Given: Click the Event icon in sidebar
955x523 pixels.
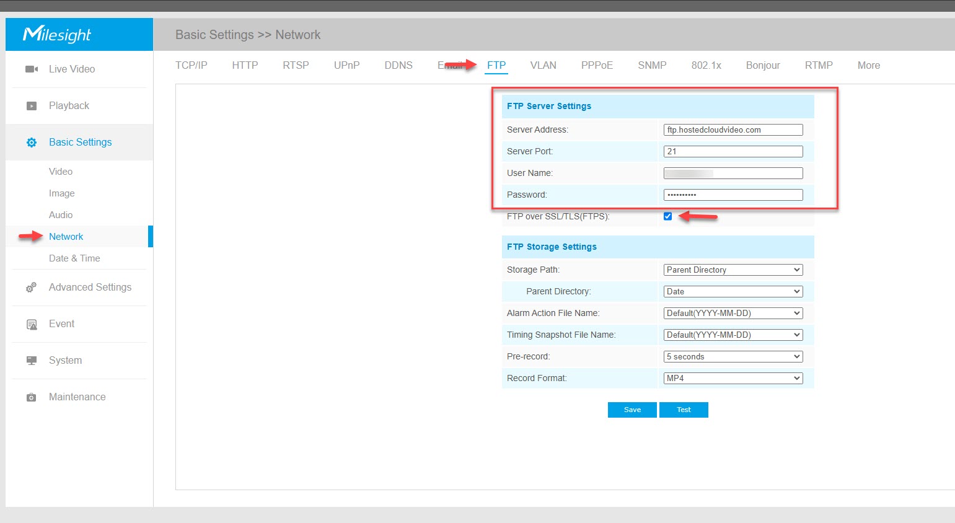Looking at the screenshot, I should [x=31, y=324].
